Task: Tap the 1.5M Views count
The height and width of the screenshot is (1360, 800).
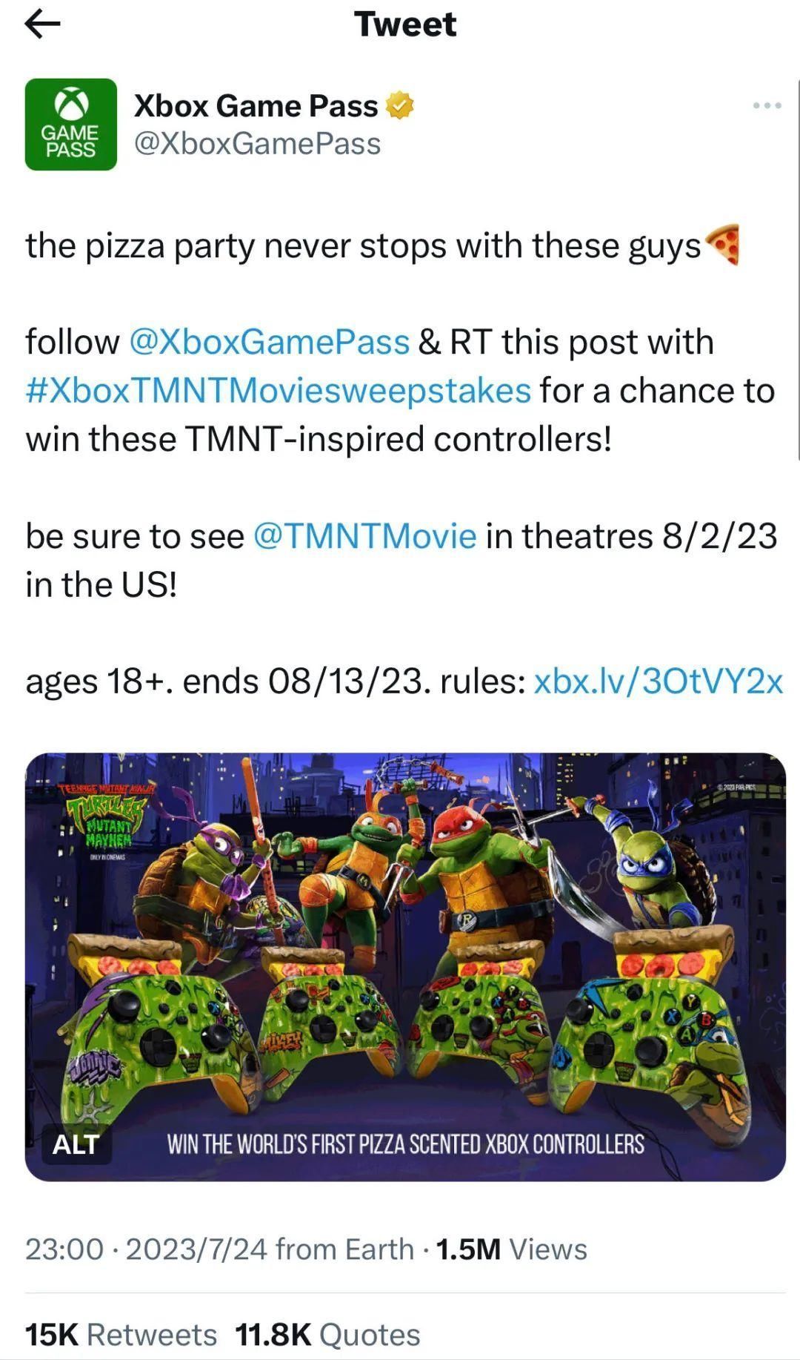Action: pos(512,1249)
